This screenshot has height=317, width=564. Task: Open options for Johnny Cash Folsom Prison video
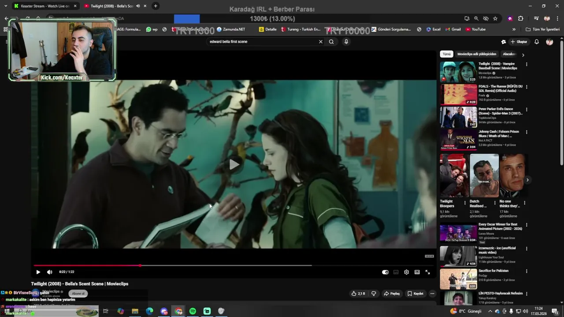(527, 132)
